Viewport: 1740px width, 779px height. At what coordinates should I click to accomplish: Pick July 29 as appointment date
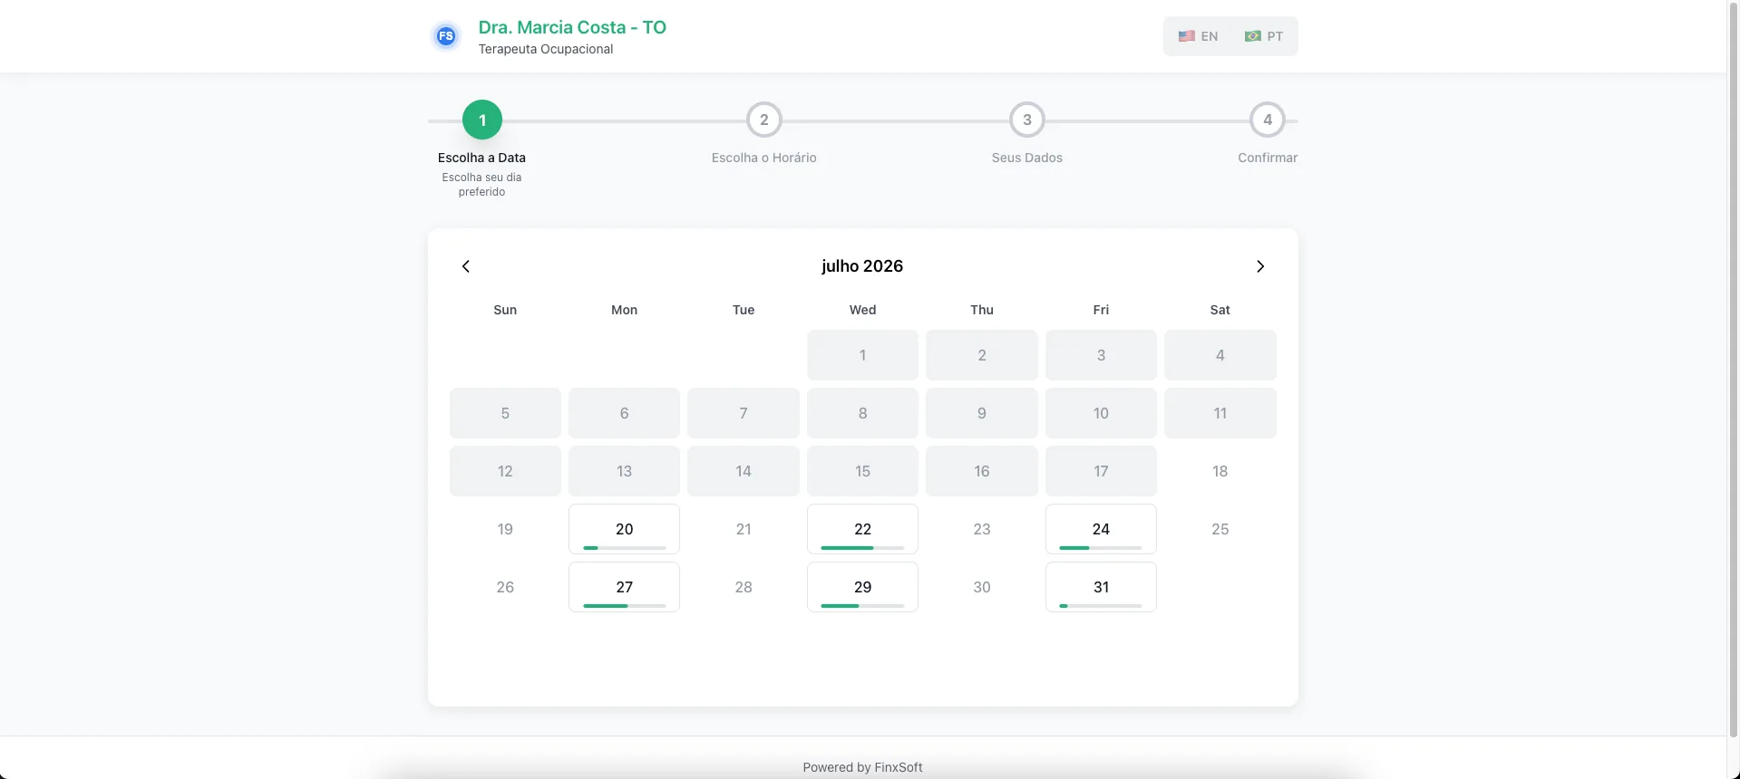click(x=862, y=587)
